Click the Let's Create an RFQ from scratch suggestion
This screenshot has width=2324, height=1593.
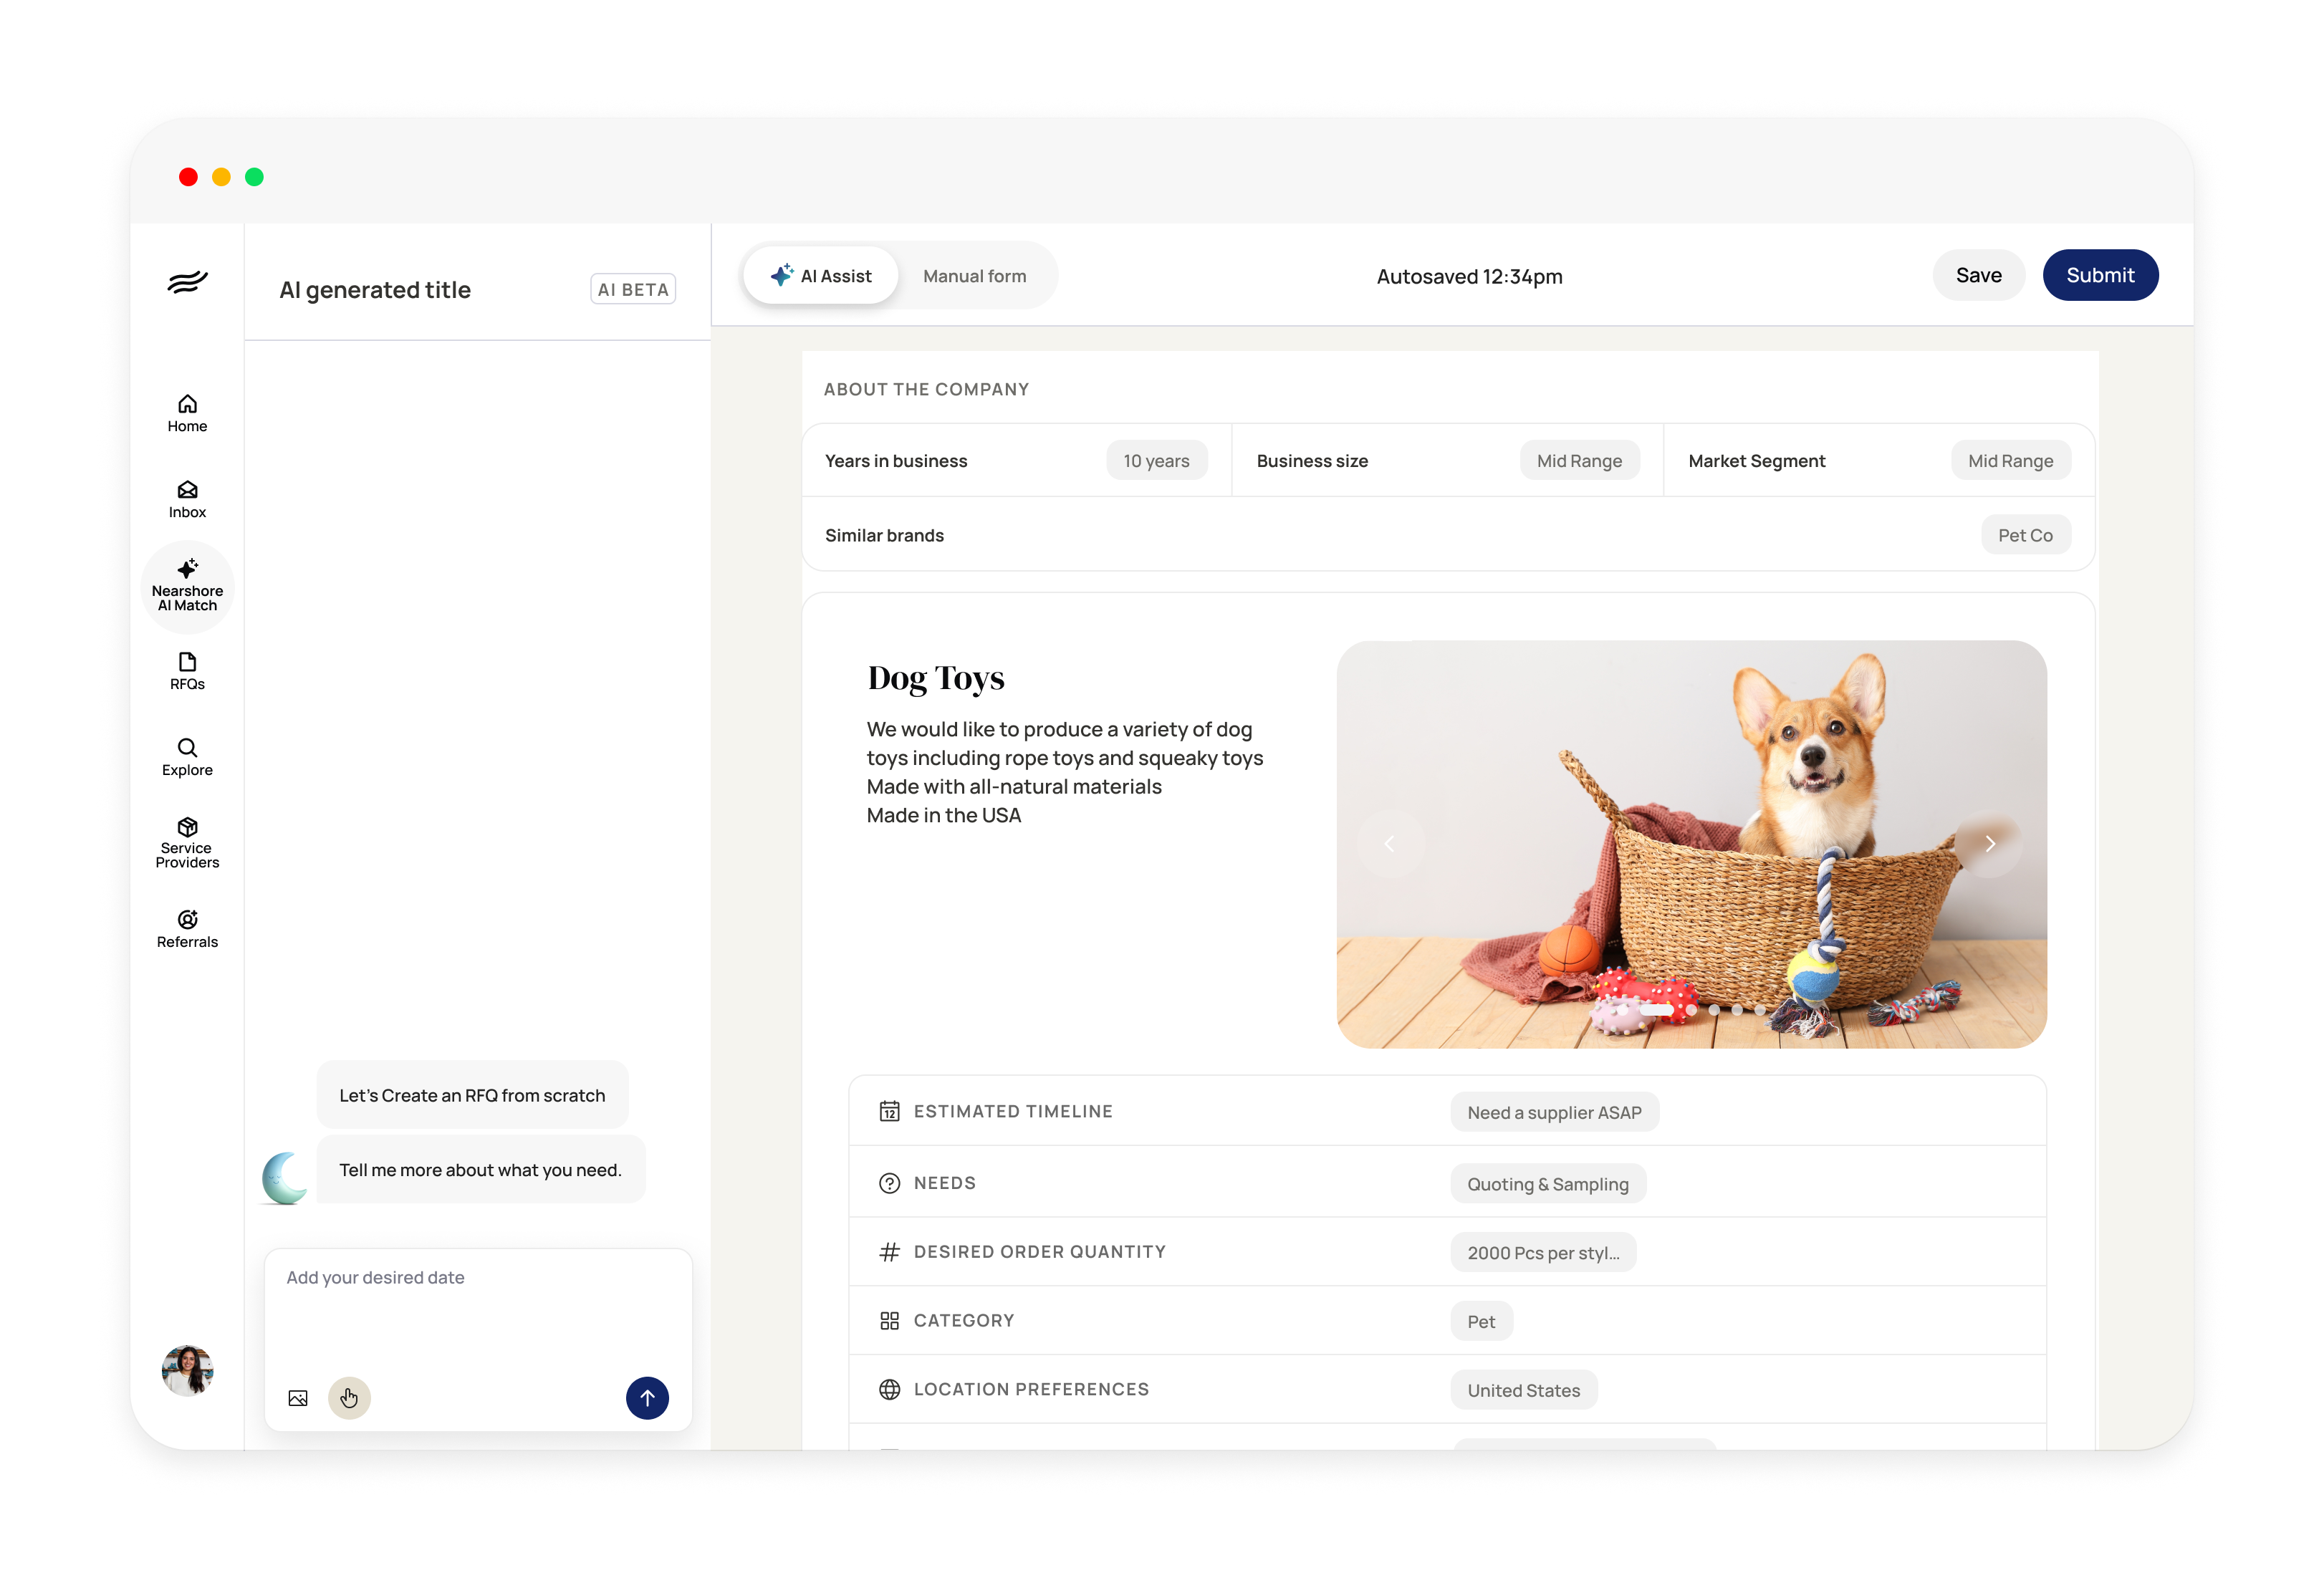click(472, 1095)
